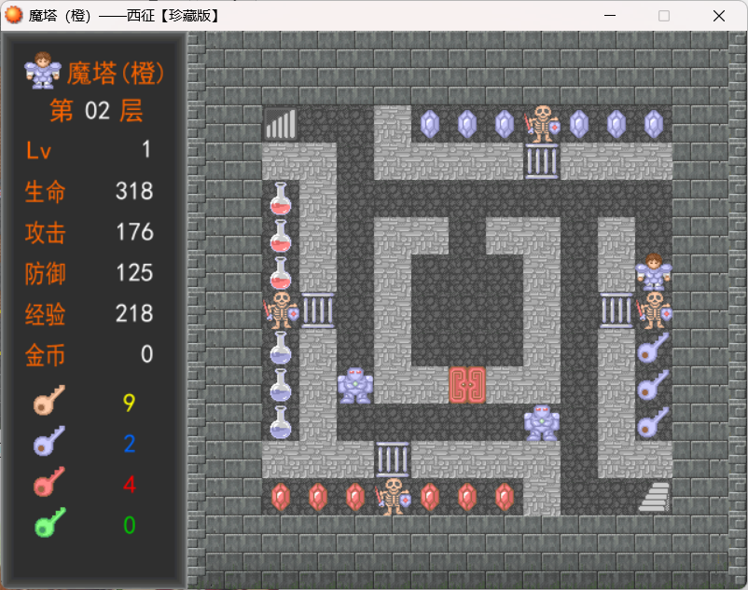The image size is (748, 590).
Task: Collect the second red gem from the left
Action: [x=318, y=497]
